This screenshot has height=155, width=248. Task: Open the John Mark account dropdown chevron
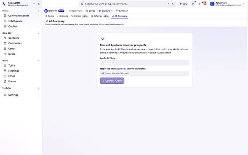243,4
